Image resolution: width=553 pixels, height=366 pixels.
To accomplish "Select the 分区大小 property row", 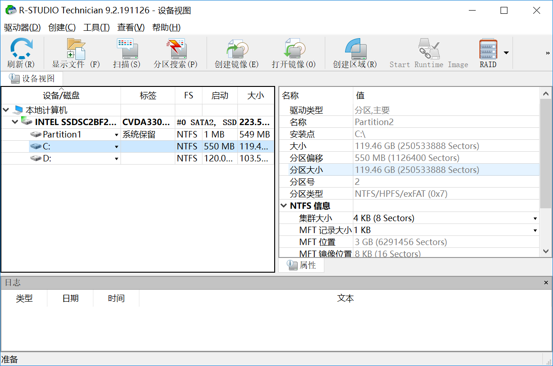I will 409,170.
